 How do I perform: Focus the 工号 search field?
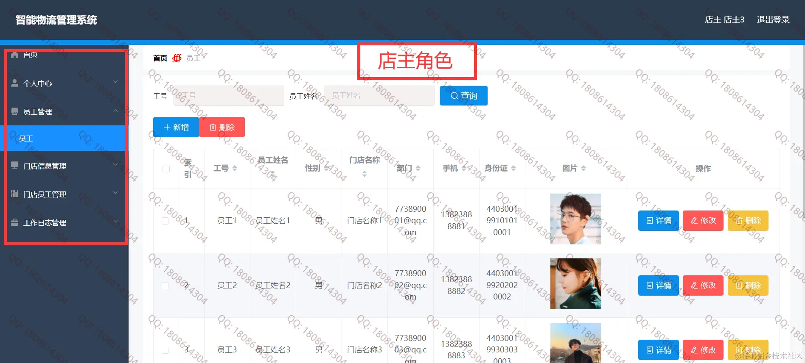pyautogui.click(x=229, y=96)
